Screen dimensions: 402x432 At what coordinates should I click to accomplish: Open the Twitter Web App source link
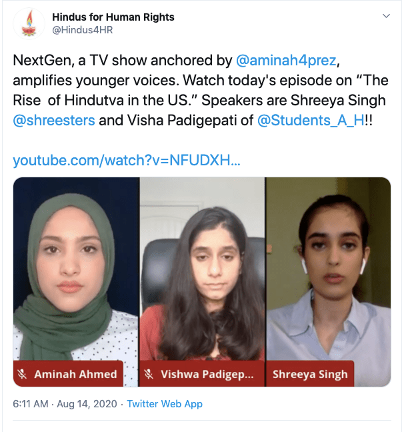165,404
